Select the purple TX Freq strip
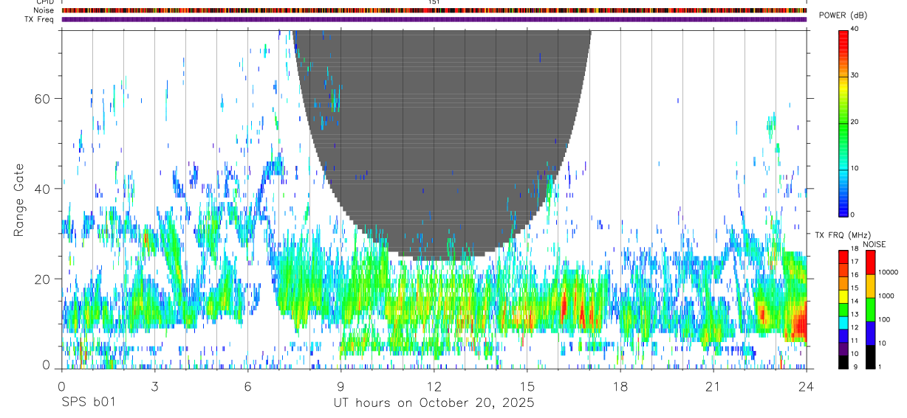Viewport: 907px width, 418px height. pyautogui.click(x=434, y=19)
